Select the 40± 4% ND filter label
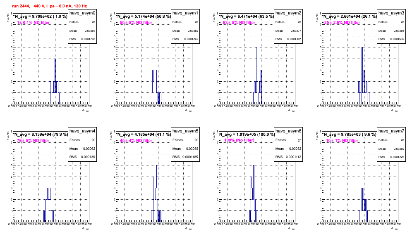The width and height of the screenshot is (412, 236). (136, 141)
